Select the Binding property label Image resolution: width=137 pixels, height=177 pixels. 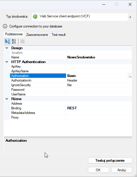point(16,108)
